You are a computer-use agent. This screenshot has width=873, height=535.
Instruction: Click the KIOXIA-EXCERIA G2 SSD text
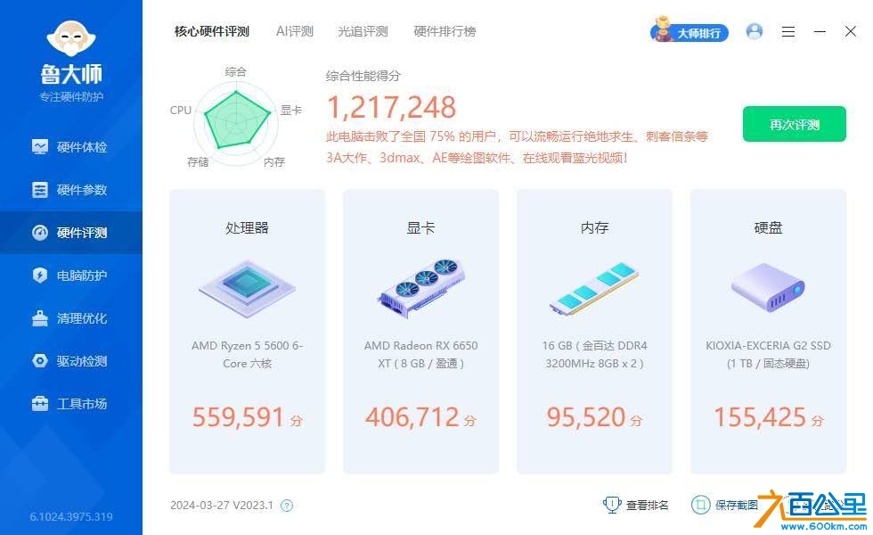point(768,355)
